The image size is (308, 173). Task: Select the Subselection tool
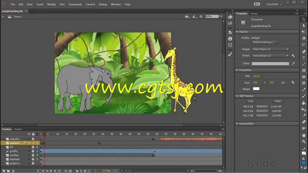(304, 25)
